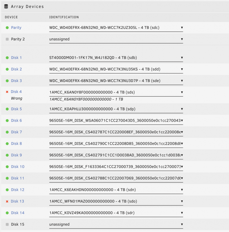Open the Parity device link
The width and height of the screenshot is (229, 232).
[x=16, y=28]
